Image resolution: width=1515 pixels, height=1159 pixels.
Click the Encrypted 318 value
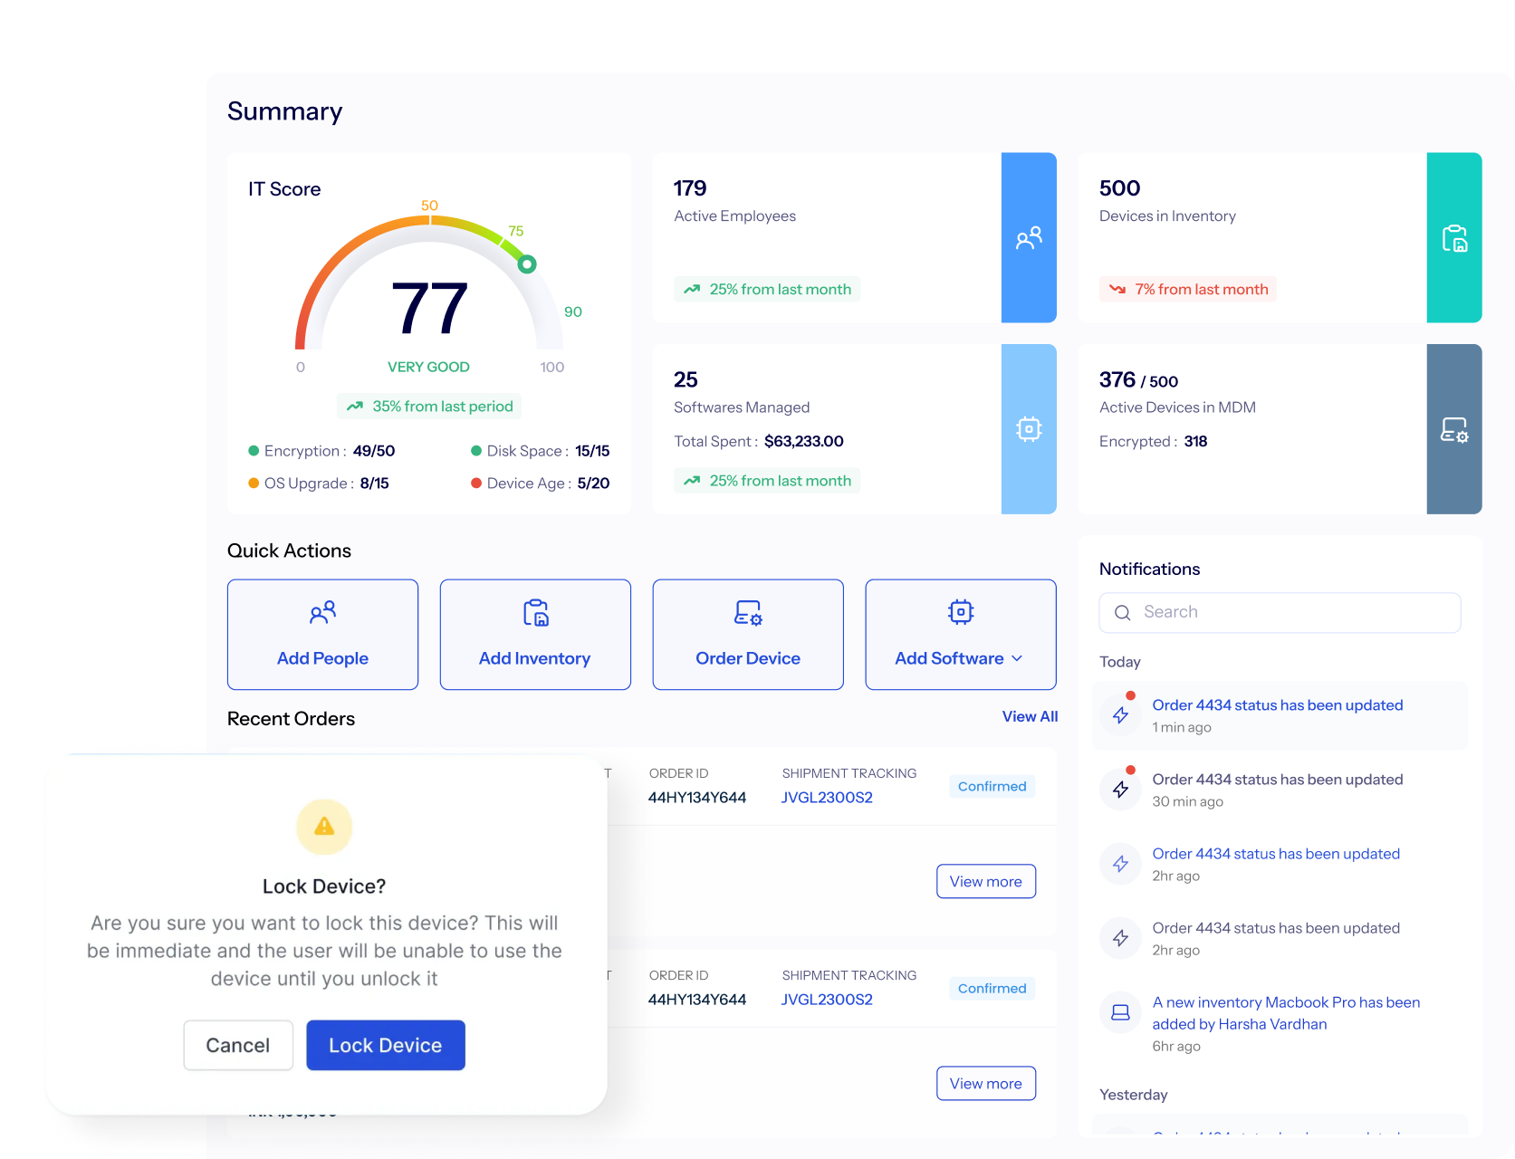1195,442
